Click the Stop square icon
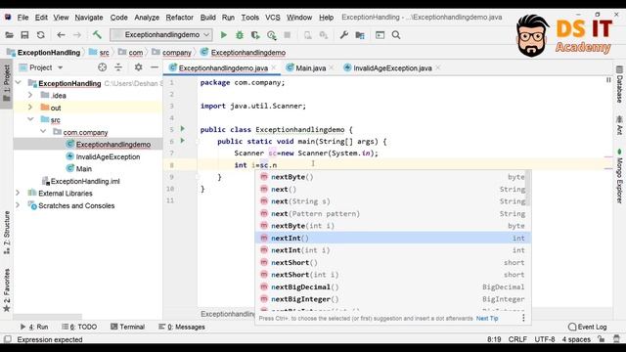The height and width of the screenshot is (352, 626). point(287,35)
